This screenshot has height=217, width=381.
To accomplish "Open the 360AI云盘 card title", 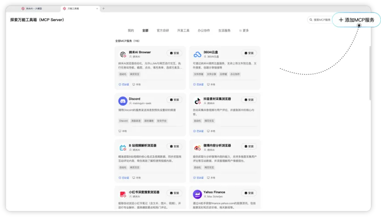I will 210,52.
